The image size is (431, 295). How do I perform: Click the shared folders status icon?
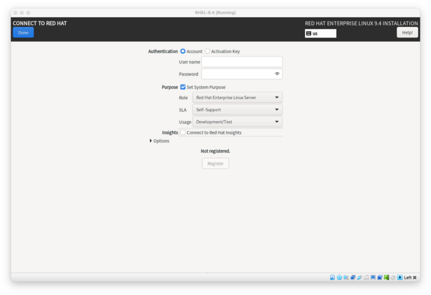tap(366, 277)
